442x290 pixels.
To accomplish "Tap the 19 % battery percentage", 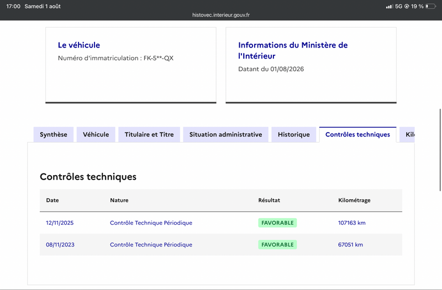I will click(417, 6).
